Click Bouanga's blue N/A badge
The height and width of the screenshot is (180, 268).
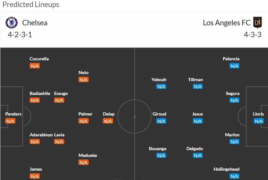click(161, 155)
